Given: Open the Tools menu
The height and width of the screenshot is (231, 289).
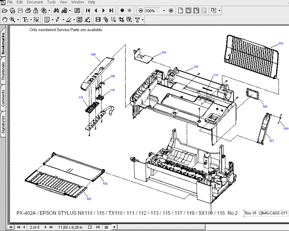Looking at the screenshot, I should click(51, 2).
